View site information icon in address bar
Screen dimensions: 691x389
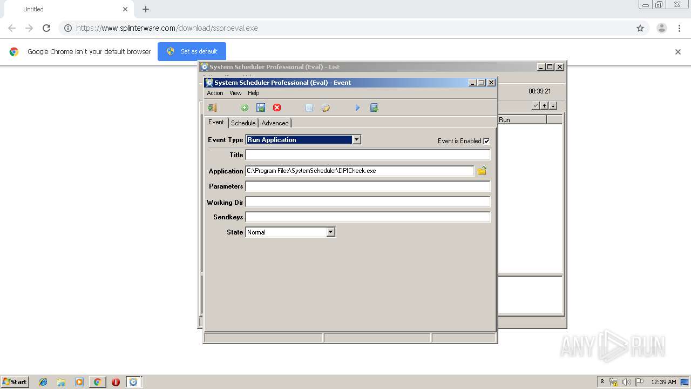68,28
